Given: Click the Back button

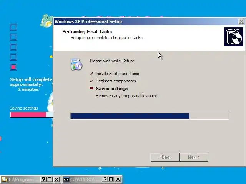Looking at the screenshot, I should [165, 157].
